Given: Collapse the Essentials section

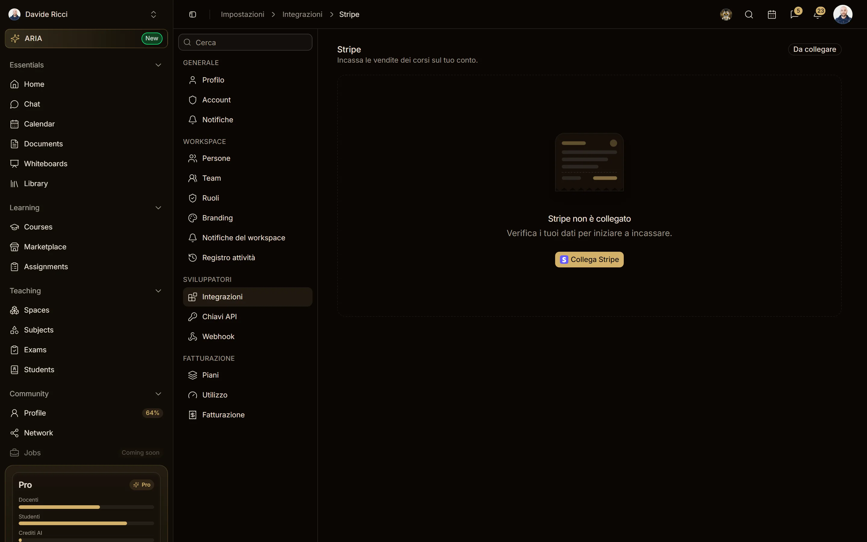Looking at the screenshot, I should pos(158,65).
